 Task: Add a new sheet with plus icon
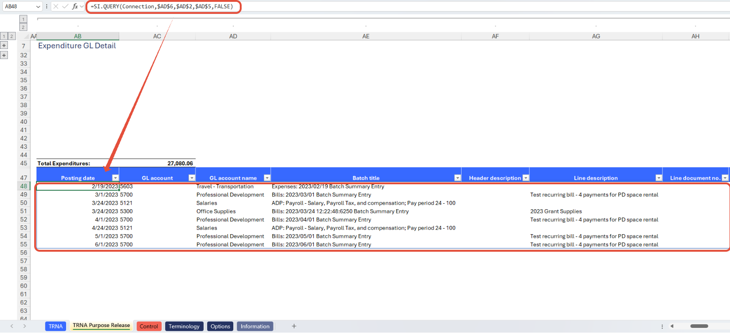(x=294, y=326)
